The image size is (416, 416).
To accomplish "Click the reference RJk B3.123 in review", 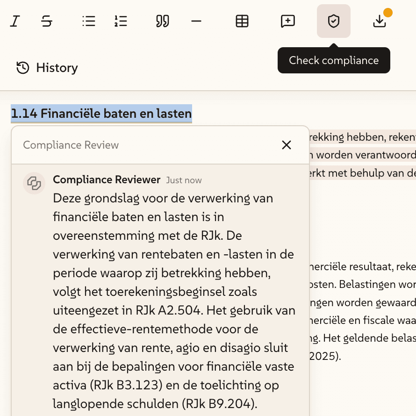I will 126,385.
